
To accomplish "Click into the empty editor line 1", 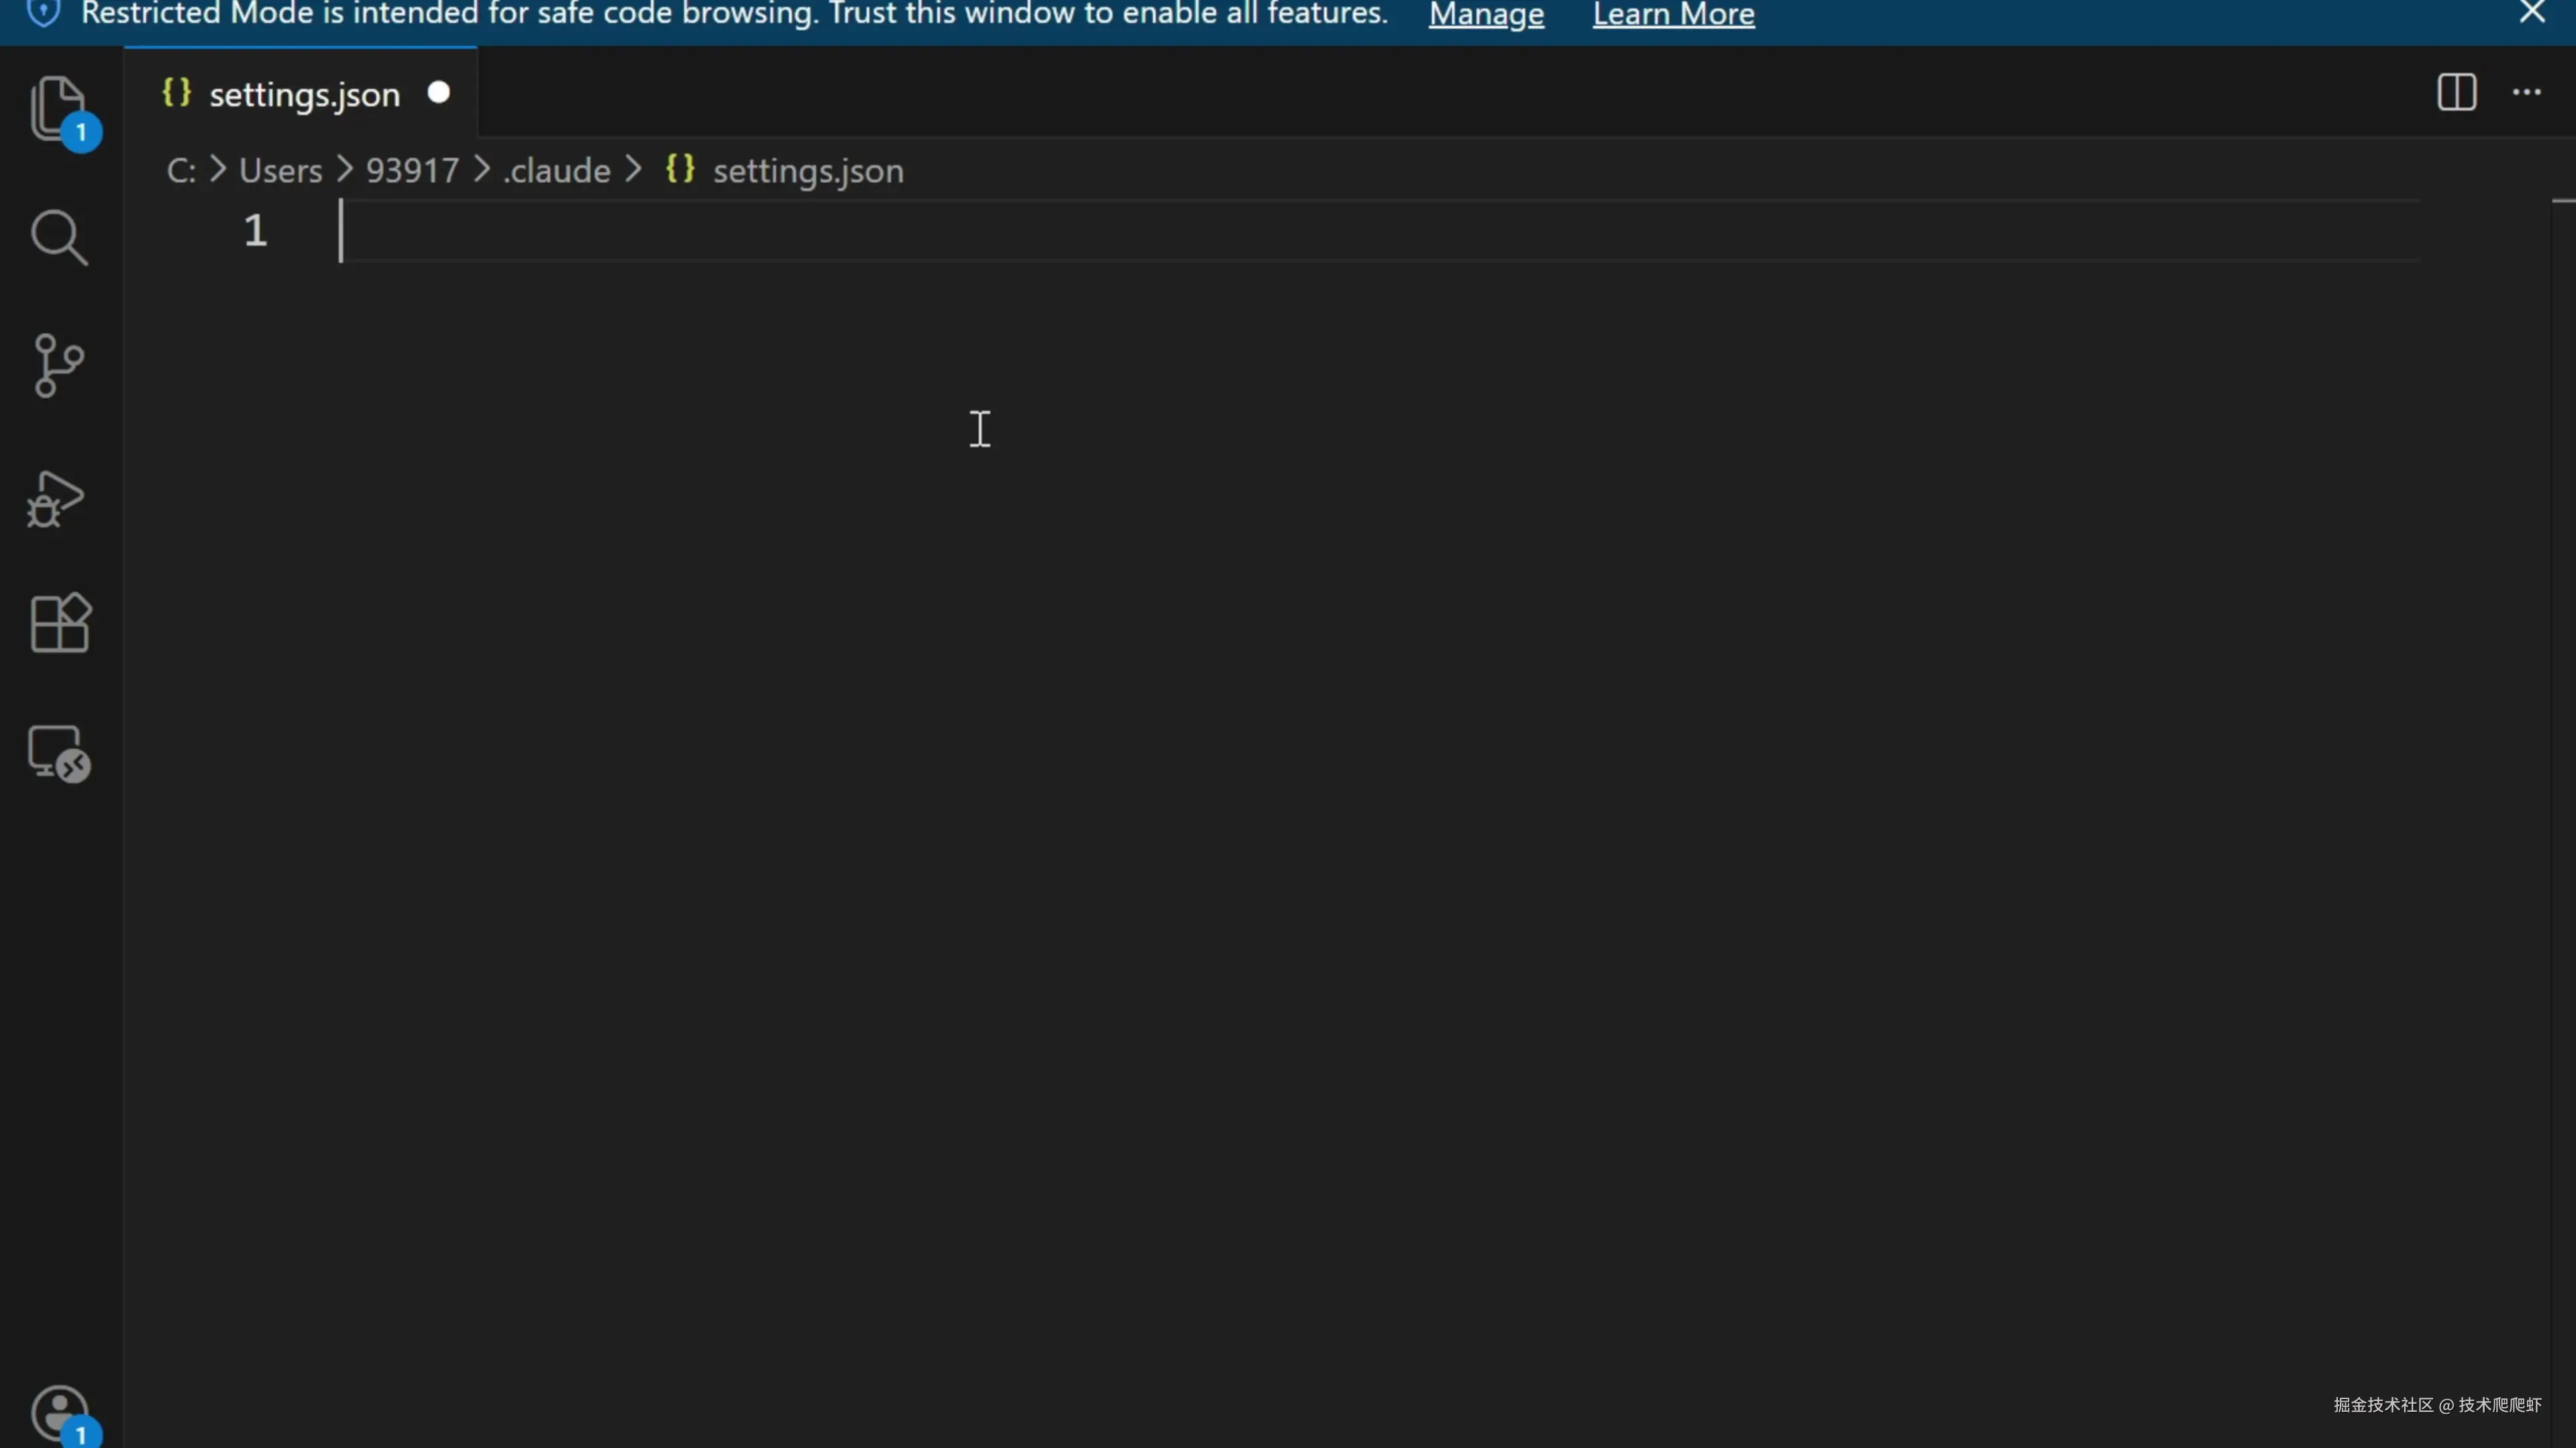I will 1200,231.
